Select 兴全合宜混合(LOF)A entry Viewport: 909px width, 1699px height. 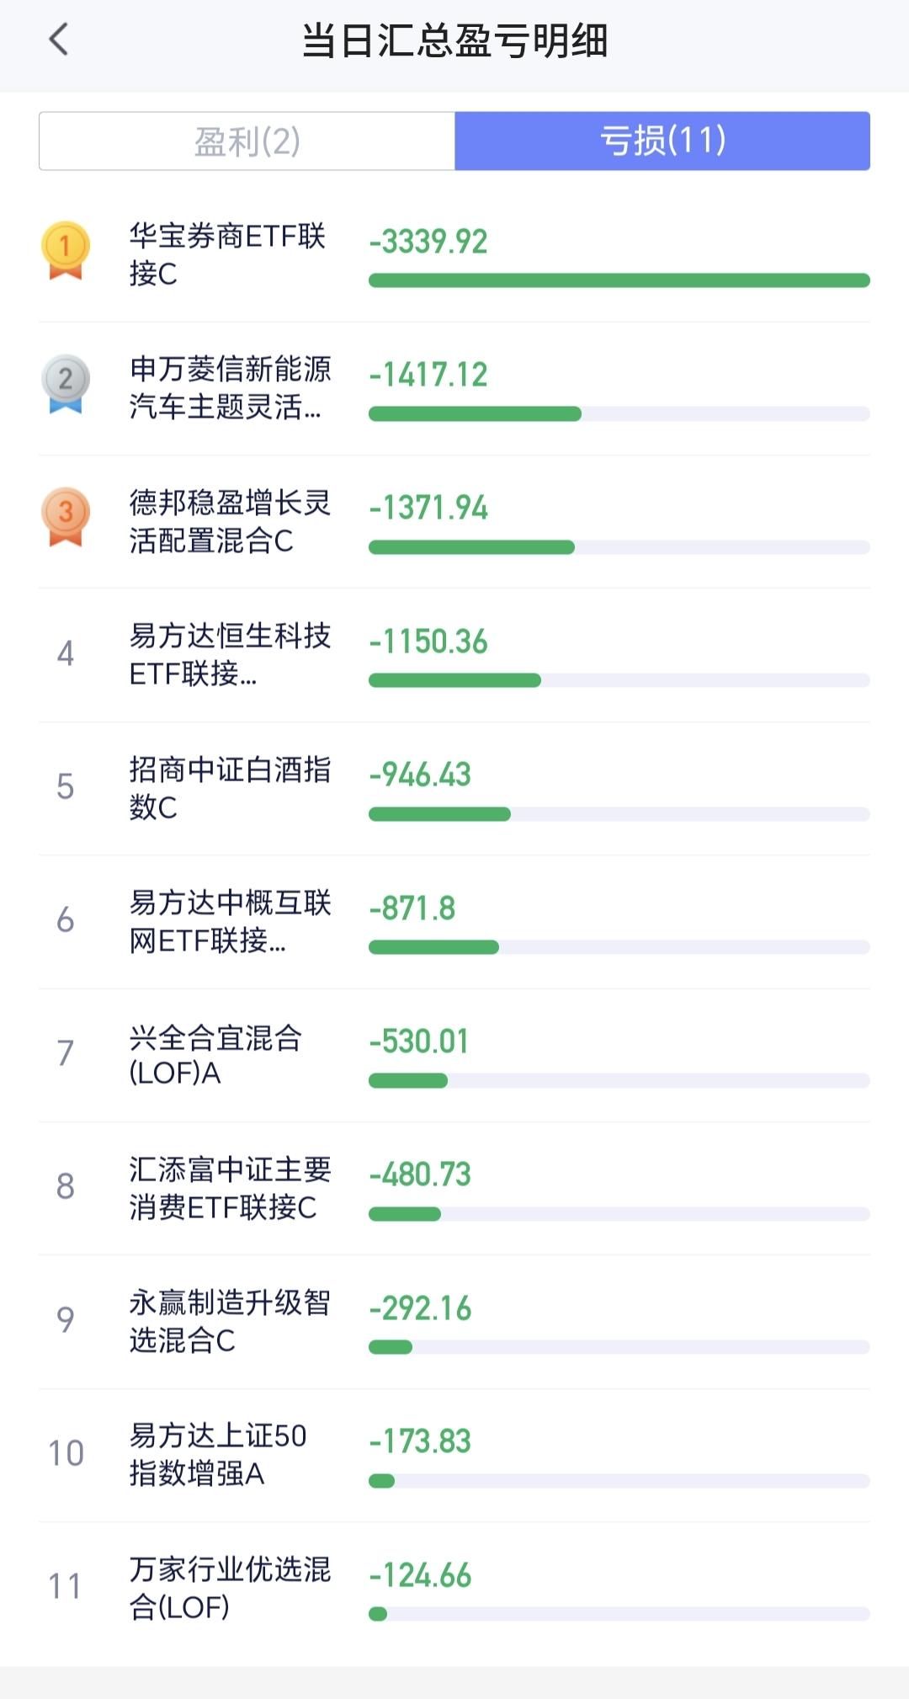click(x=454, y=1056)
